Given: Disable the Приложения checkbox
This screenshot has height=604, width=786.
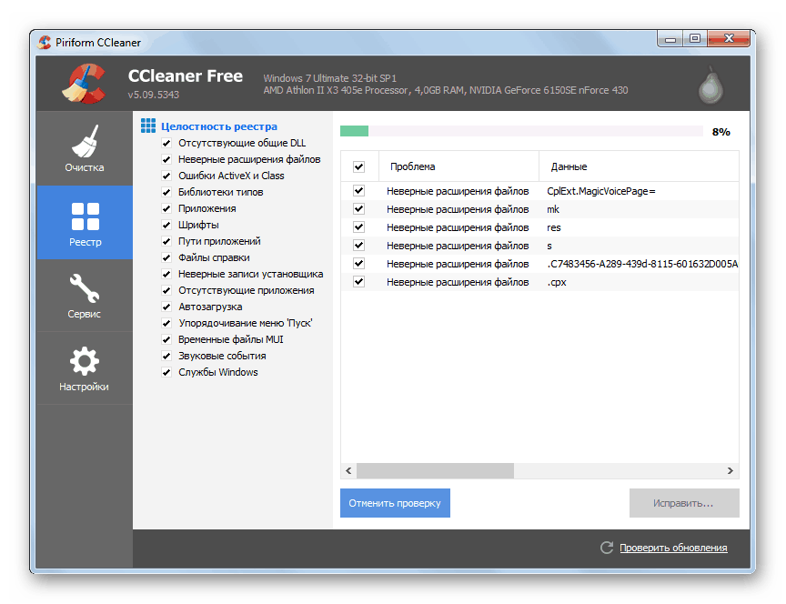Looking at the screenshot, I should tap(166, 208).
